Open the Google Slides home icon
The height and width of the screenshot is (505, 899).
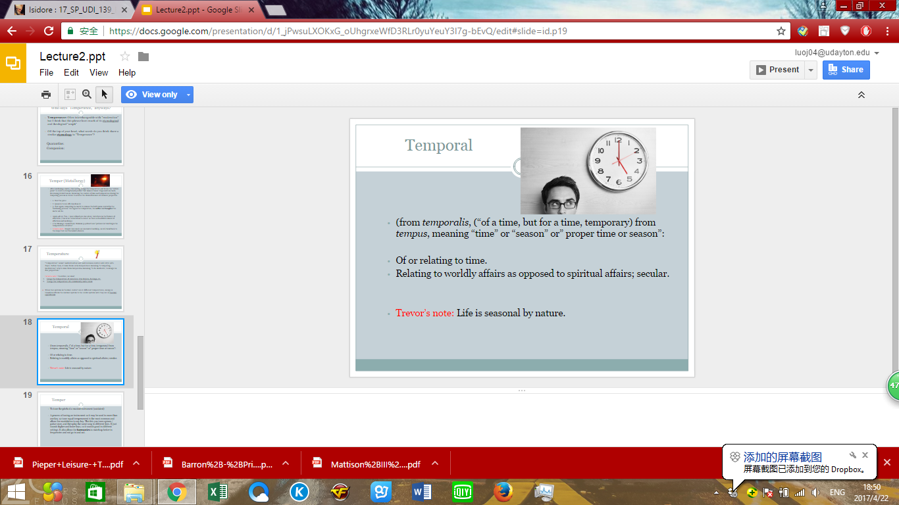pyautogui.click(x=13, y=63)
